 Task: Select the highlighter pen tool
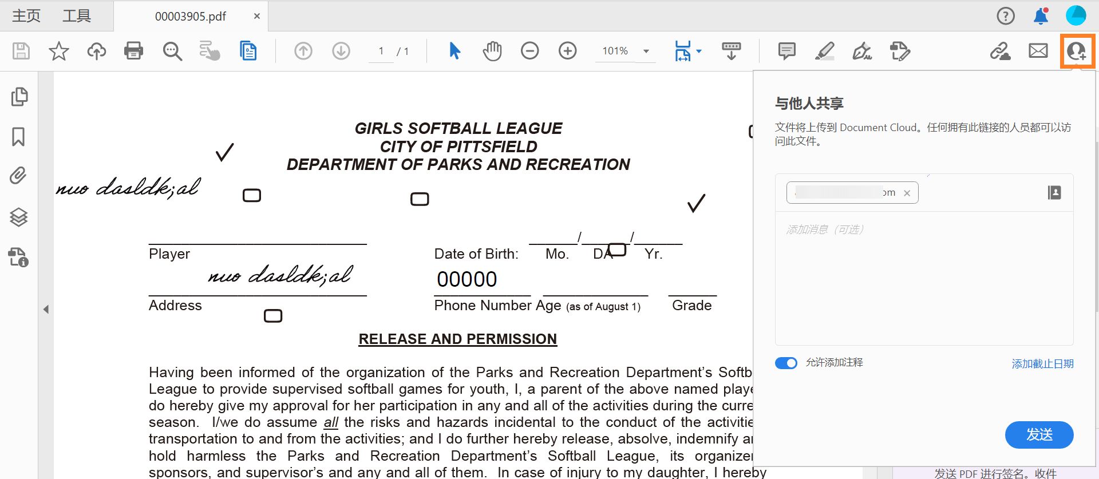coord(825,51)
